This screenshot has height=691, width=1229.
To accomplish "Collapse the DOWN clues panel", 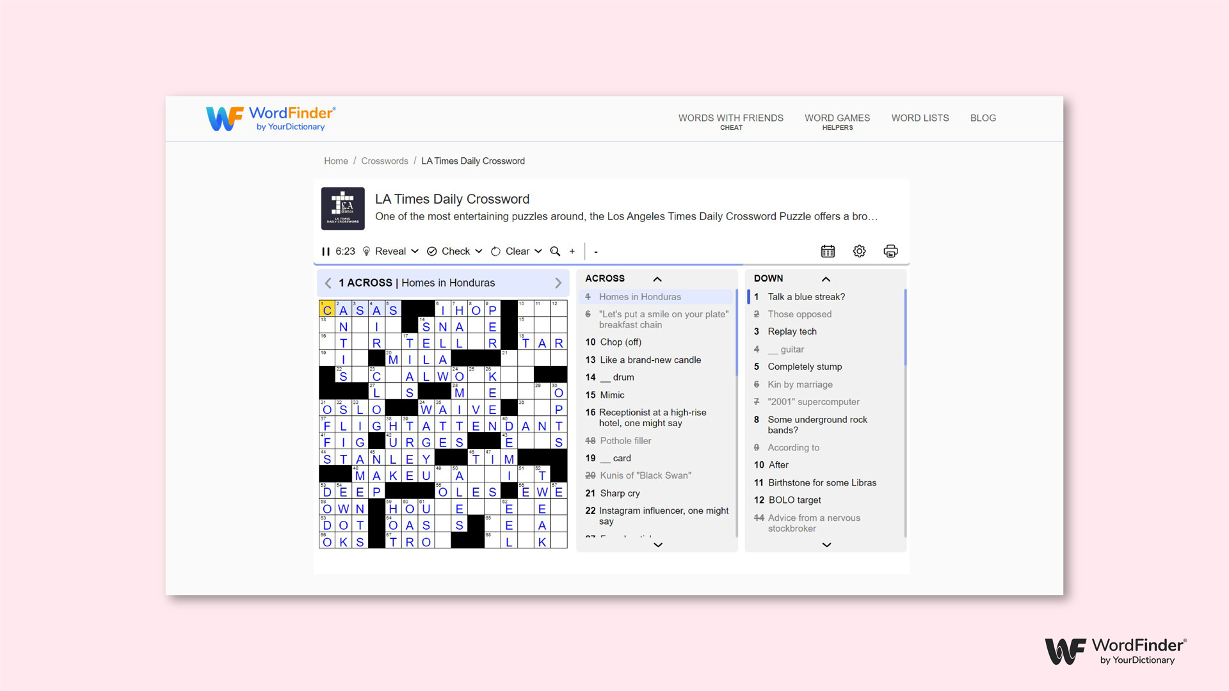I will pyautogui.click(x=826, y=278).
